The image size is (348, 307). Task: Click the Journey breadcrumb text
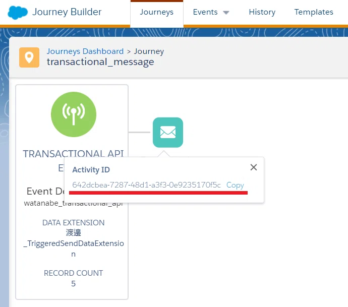[149, 51]
